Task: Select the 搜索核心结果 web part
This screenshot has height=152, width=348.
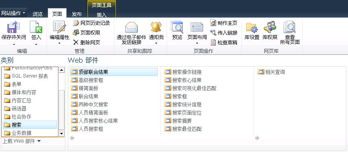Action: [183, 80]
